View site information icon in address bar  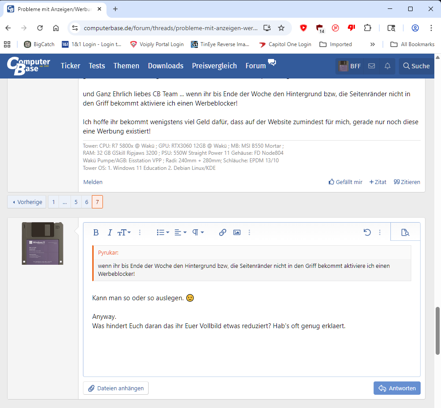click(x=75, y=28)
